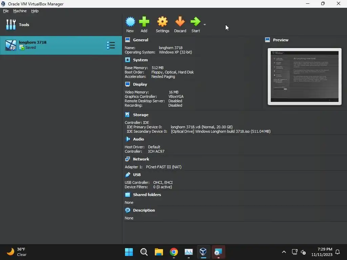The width and height of the screenshot is (347, 260).
Task: Open machine Settings gear icon
Action: (x=162, y=22)
